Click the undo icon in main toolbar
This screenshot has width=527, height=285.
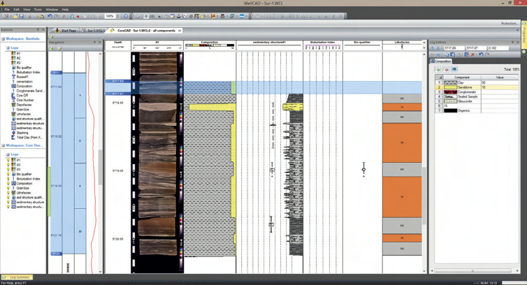(x=50, y=16)
